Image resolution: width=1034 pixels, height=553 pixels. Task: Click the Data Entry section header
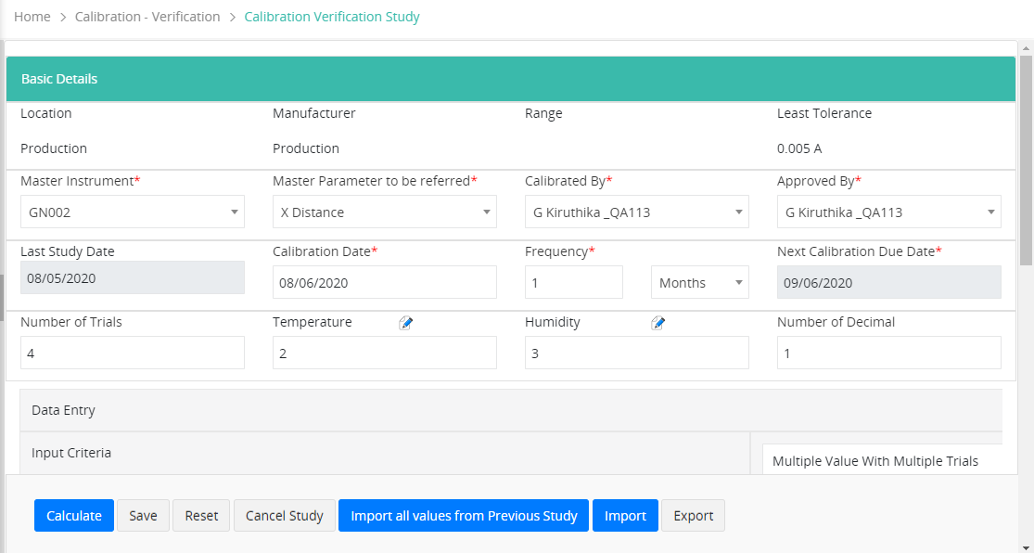pyautogui.click(x=511, y=410)
